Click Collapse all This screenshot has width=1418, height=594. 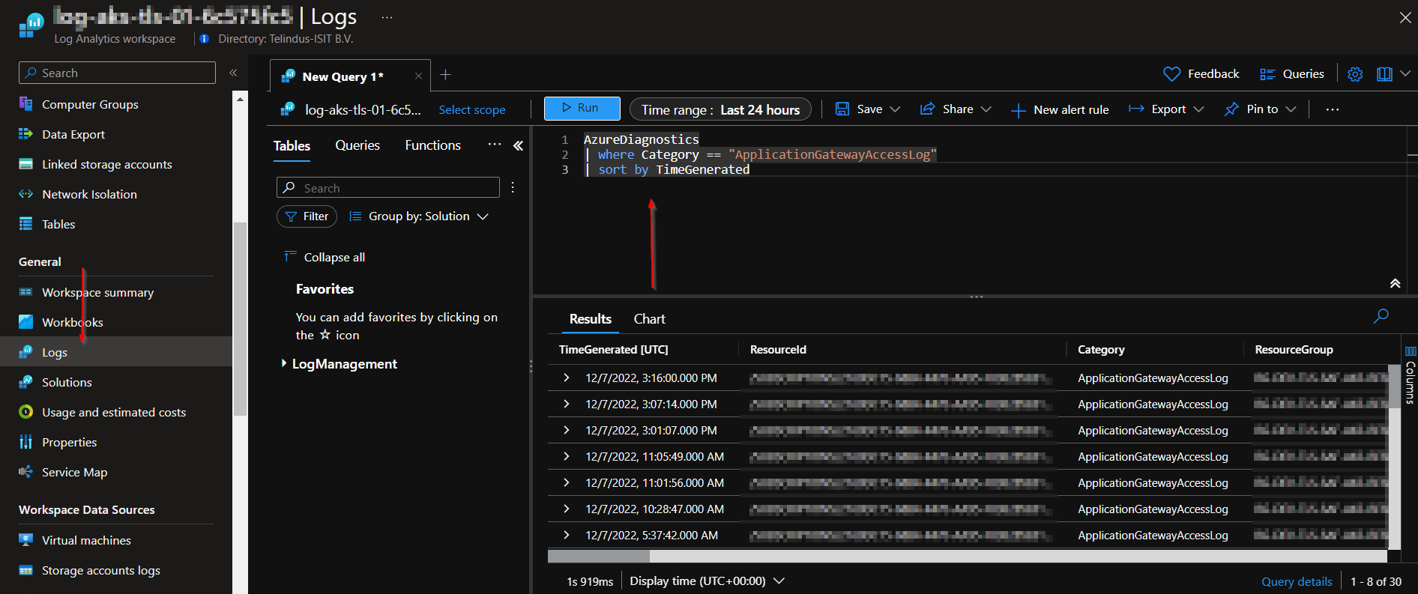click(325, 257)
